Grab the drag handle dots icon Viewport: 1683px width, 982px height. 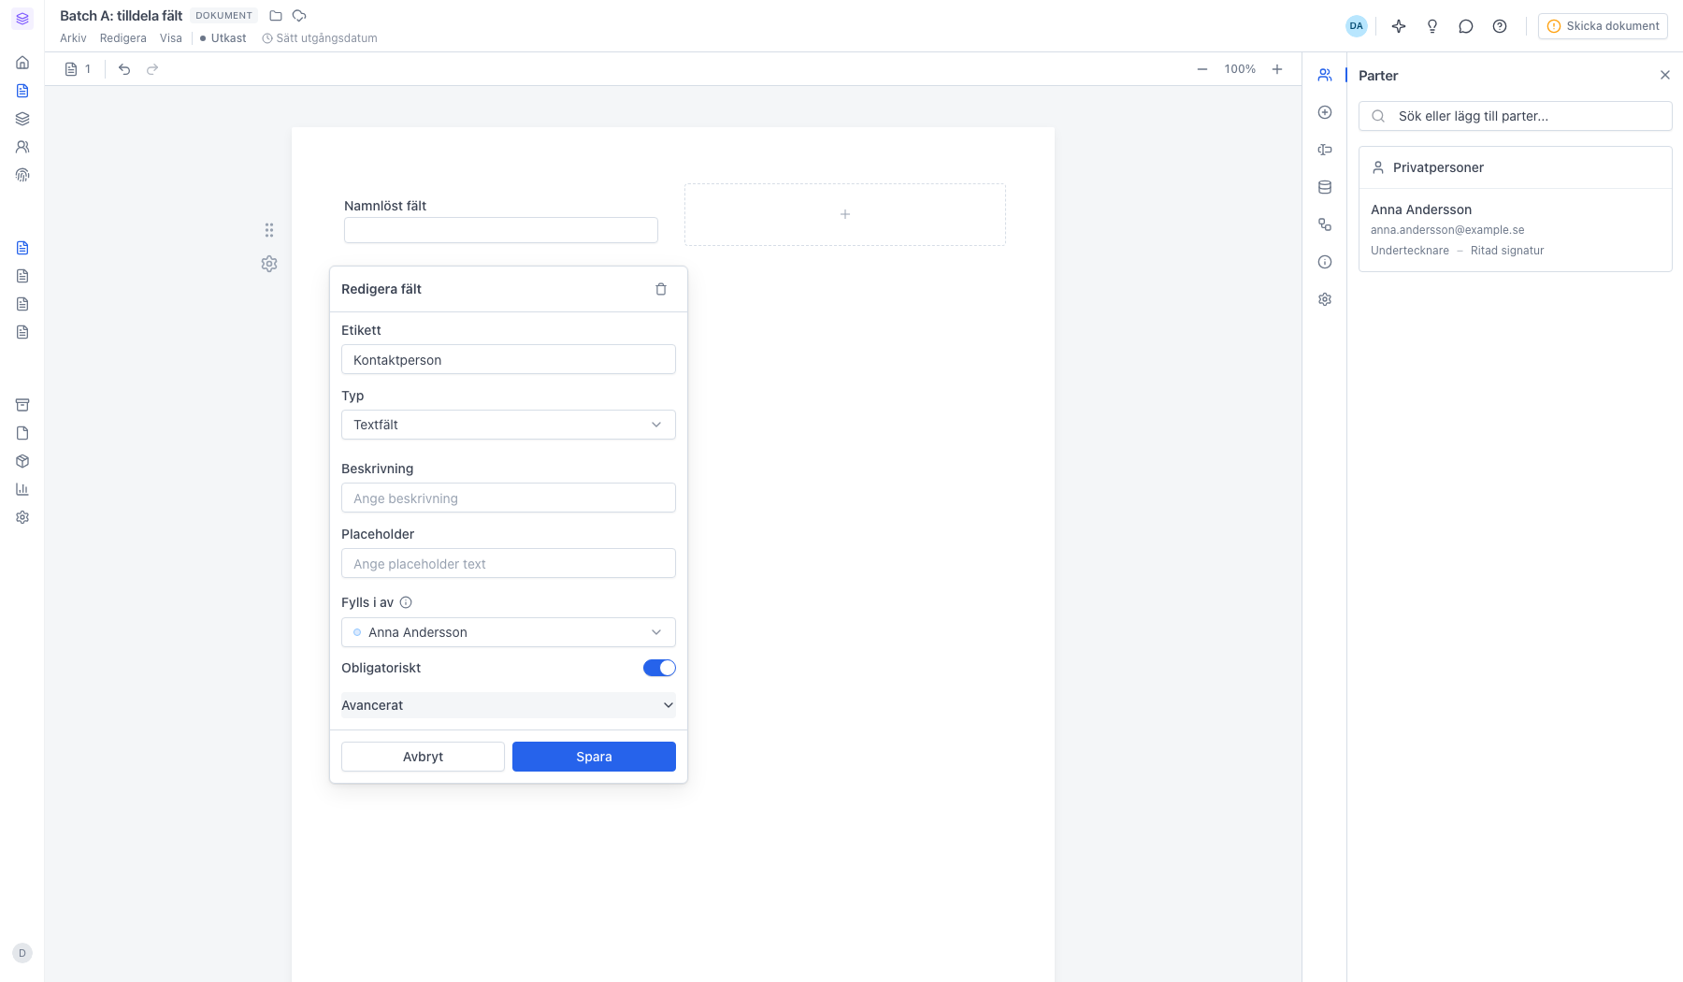pos(269,230)
